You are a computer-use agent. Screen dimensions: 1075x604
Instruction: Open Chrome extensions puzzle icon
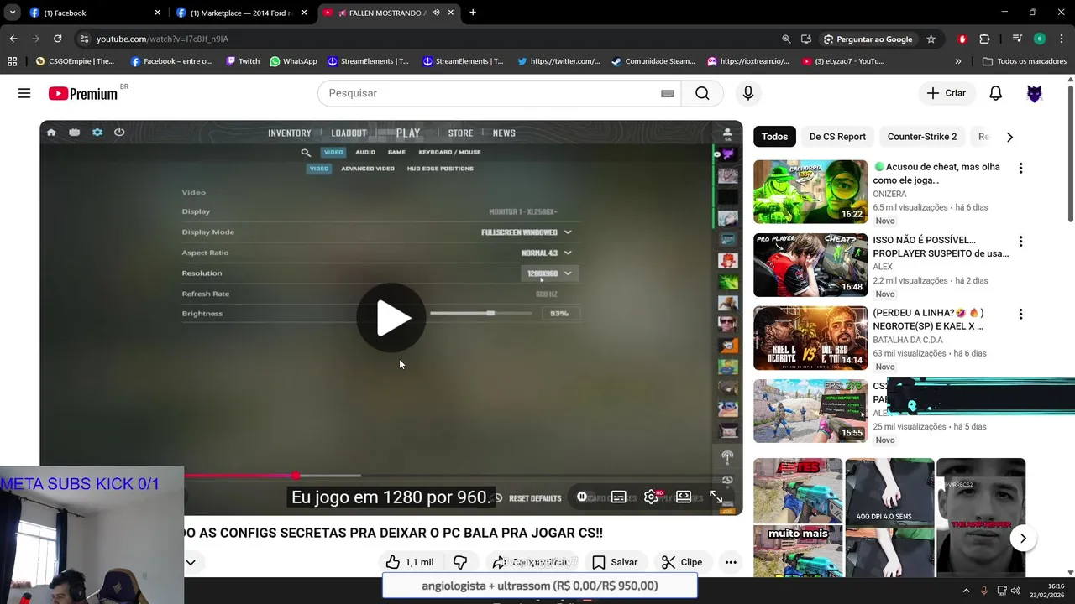pyautogui.click(x=984, y=39)
